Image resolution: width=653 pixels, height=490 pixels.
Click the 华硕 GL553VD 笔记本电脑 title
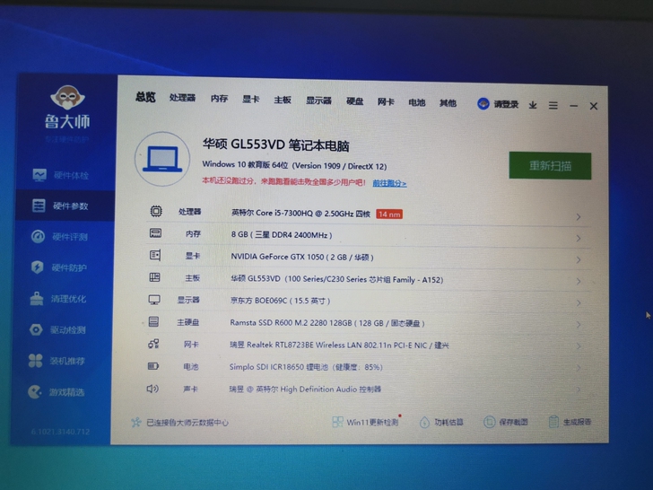click(275, 145)
